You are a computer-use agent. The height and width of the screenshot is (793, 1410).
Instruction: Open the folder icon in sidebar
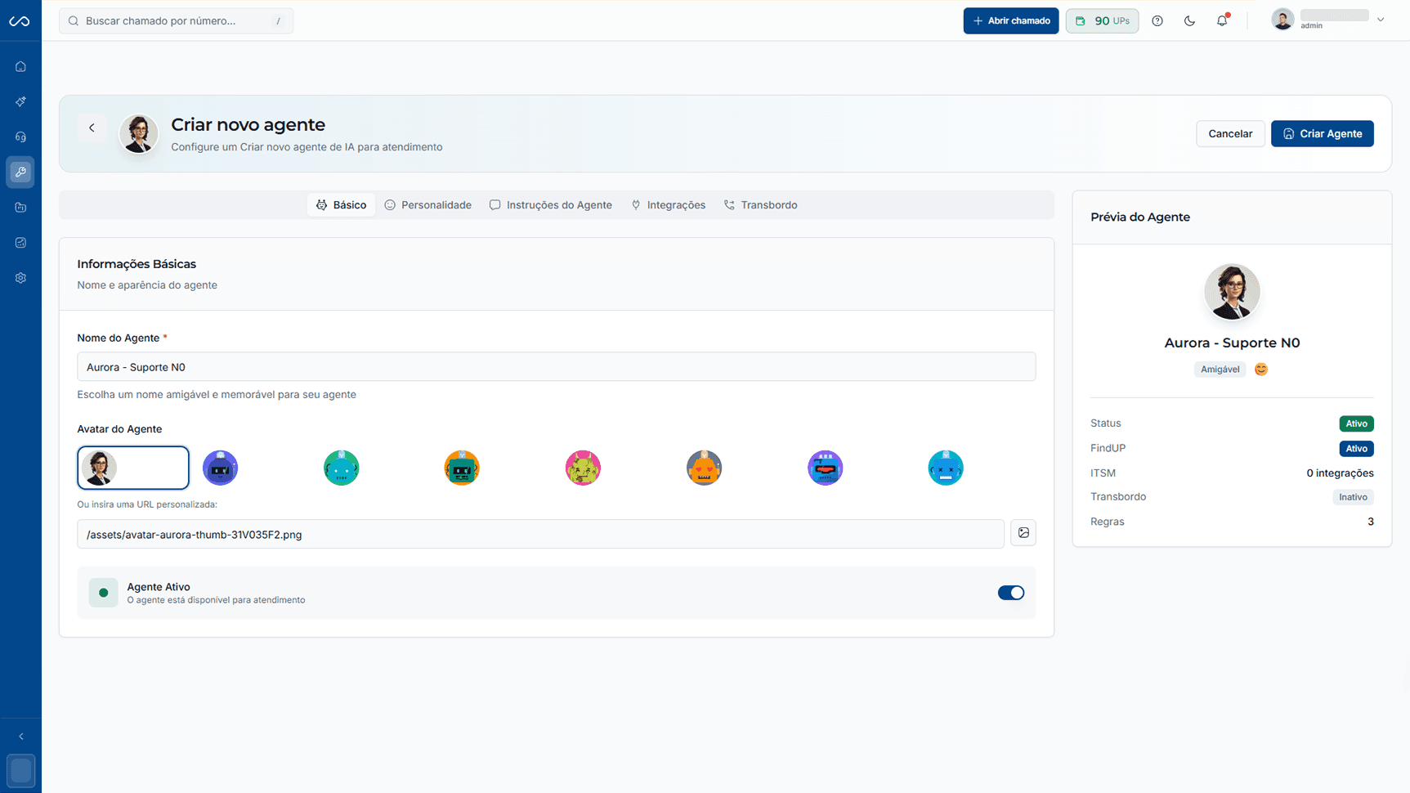tap(20, 208)
